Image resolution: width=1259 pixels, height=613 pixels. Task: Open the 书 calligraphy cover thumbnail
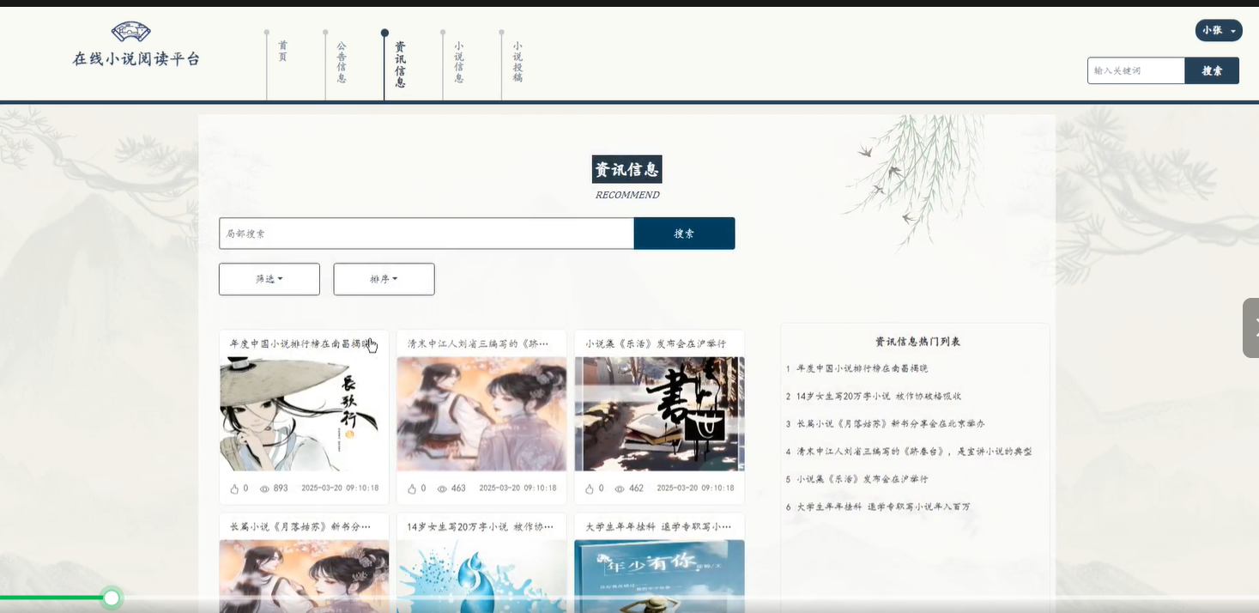(x=659, y=414)
